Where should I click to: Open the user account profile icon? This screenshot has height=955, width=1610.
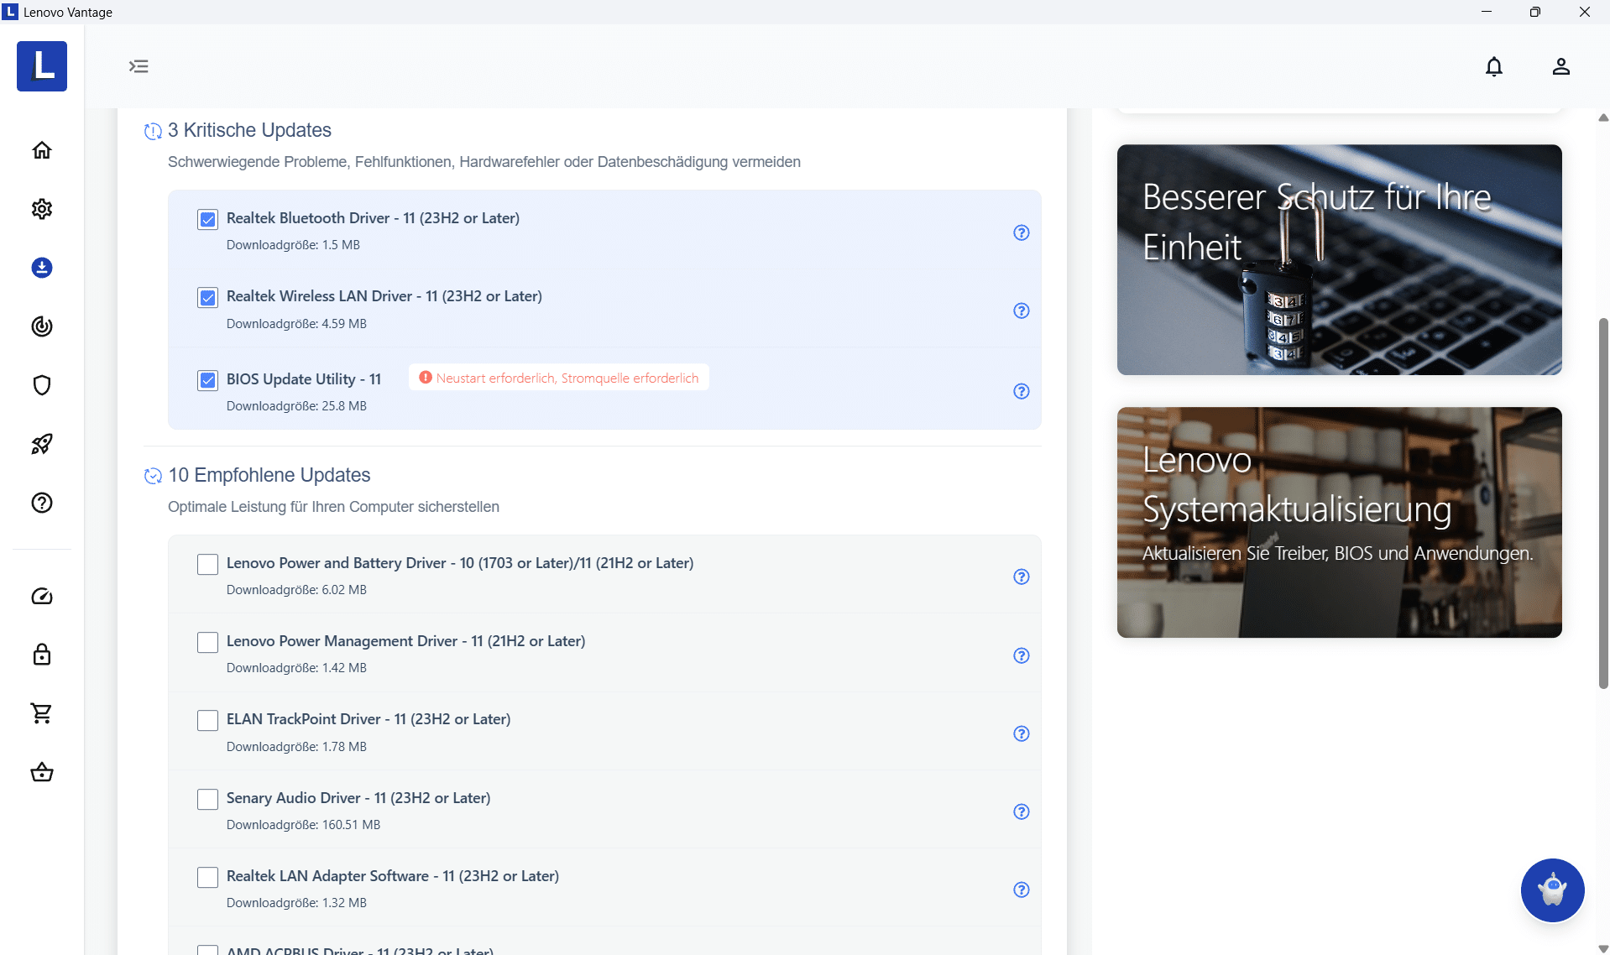click(1560, 66)
